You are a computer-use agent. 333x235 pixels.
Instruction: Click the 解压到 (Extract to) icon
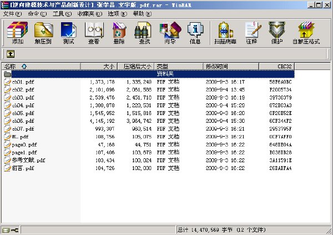(43, 33)
